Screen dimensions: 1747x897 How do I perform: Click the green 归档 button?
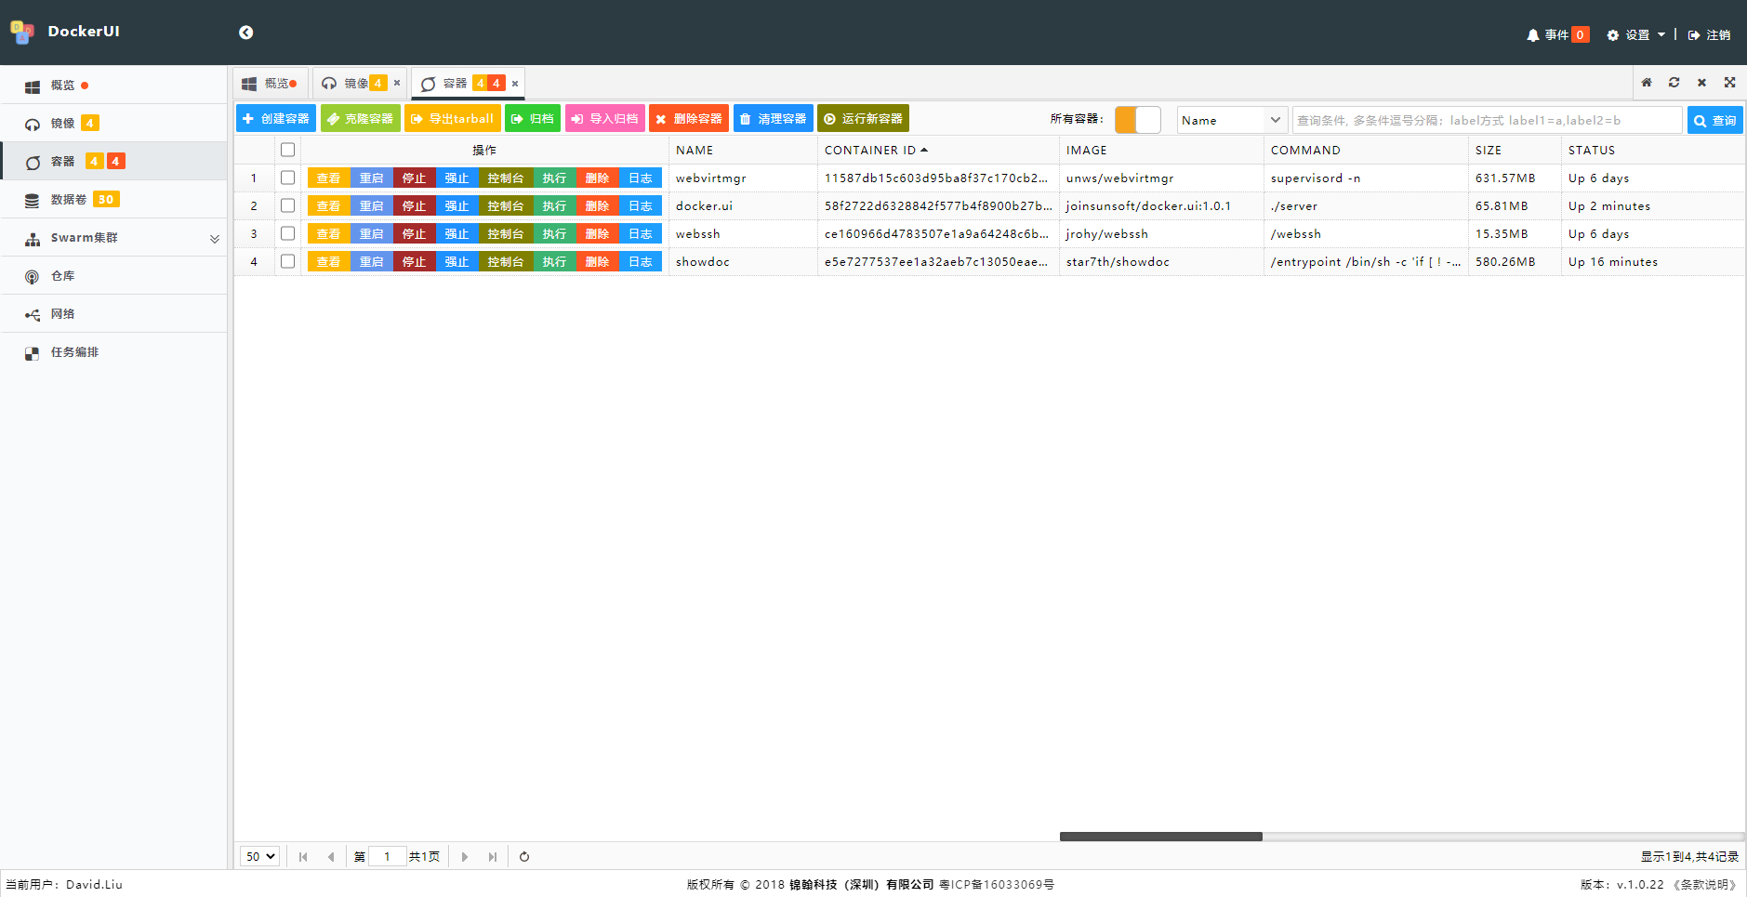(x=533, y=118)
